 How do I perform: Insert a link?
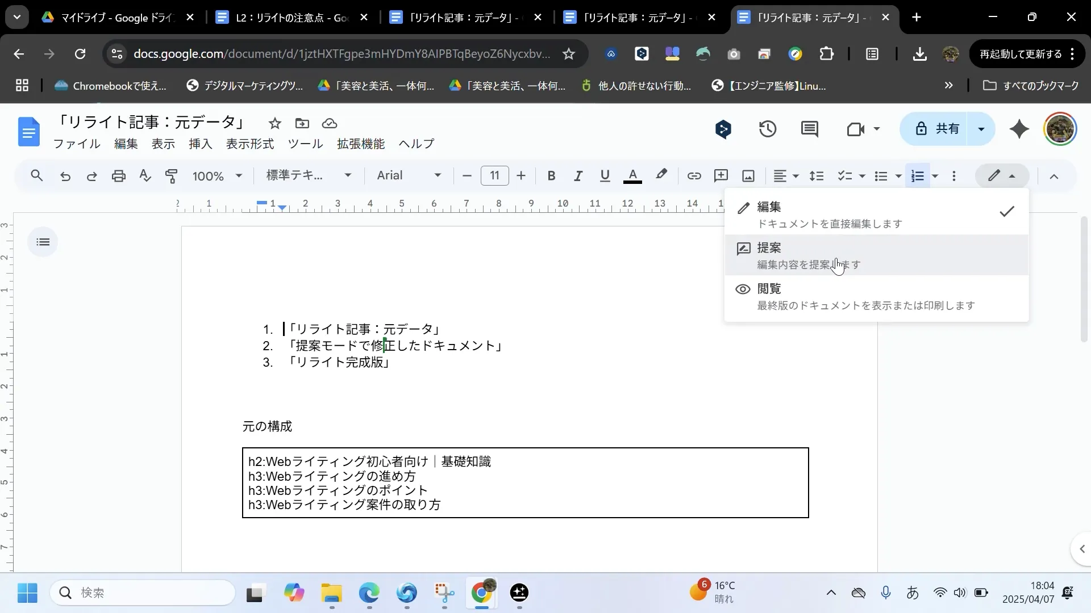tap(694, 176)
